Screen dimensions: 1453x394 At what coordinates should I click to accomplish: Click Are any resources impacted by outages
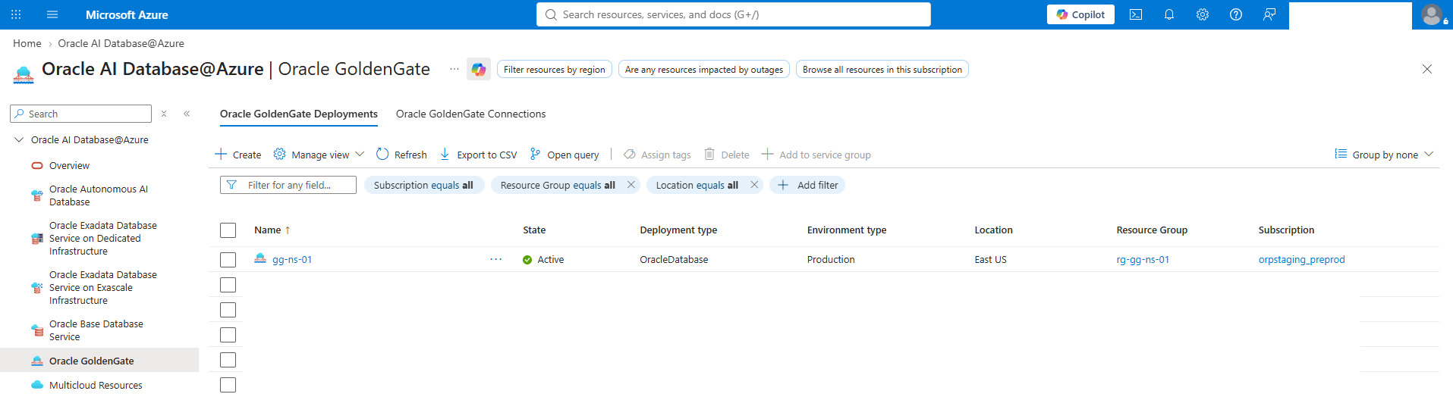coord(704,69)
